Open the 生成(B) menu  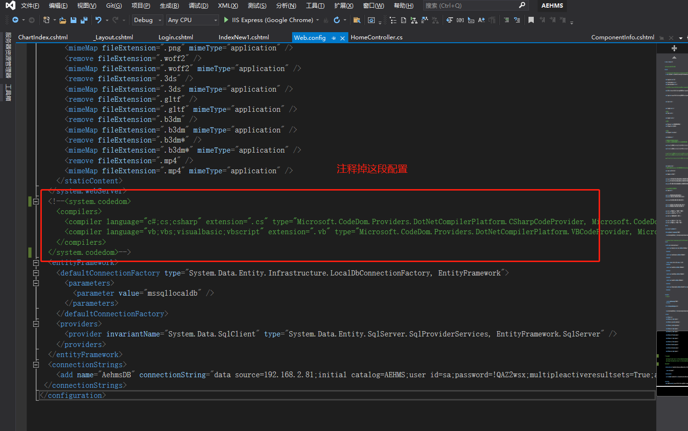point(169,6)
